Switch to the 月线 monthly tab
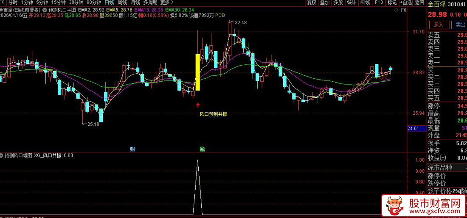 pos(135,3)
